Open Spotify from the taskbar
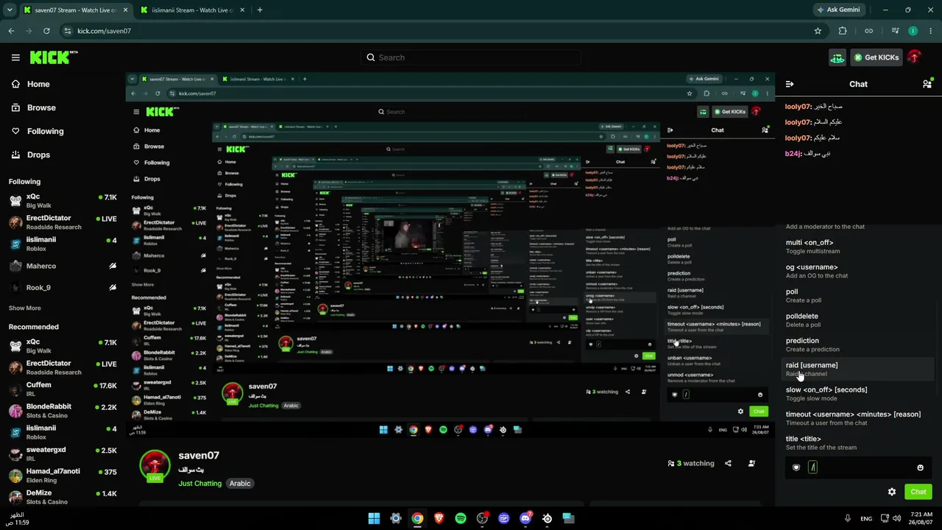The width and height of the screenshot is (942, 530). click(x=461, y=518)
